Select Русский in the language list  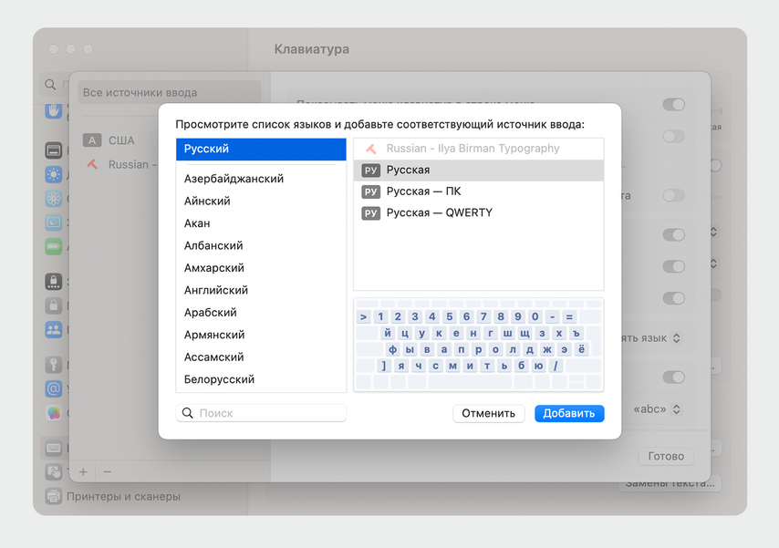point(261,149)
